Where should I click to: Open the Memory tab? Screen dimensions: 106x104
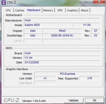pos(48,10)
